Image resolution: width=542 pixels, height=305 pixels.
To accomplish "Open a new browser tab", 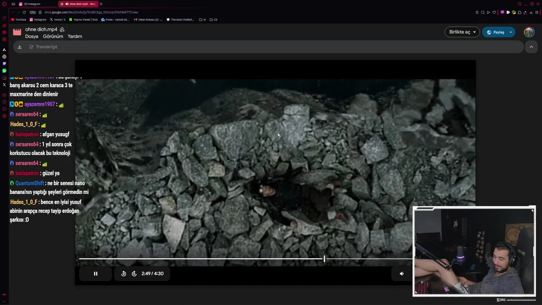I will click(101, 4).
